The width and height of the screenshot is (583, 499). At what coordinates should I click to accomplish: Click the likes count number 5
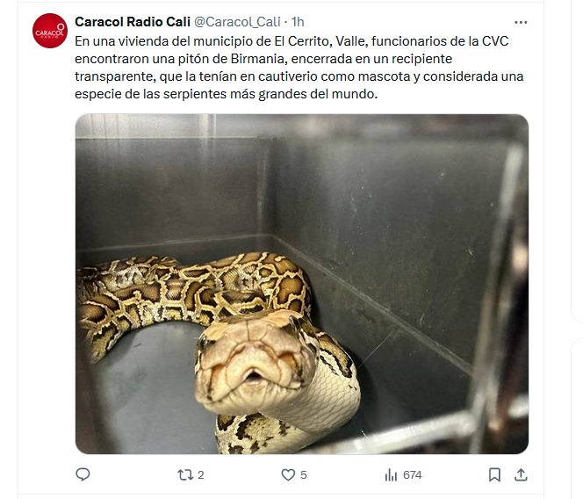click(304, 475)
